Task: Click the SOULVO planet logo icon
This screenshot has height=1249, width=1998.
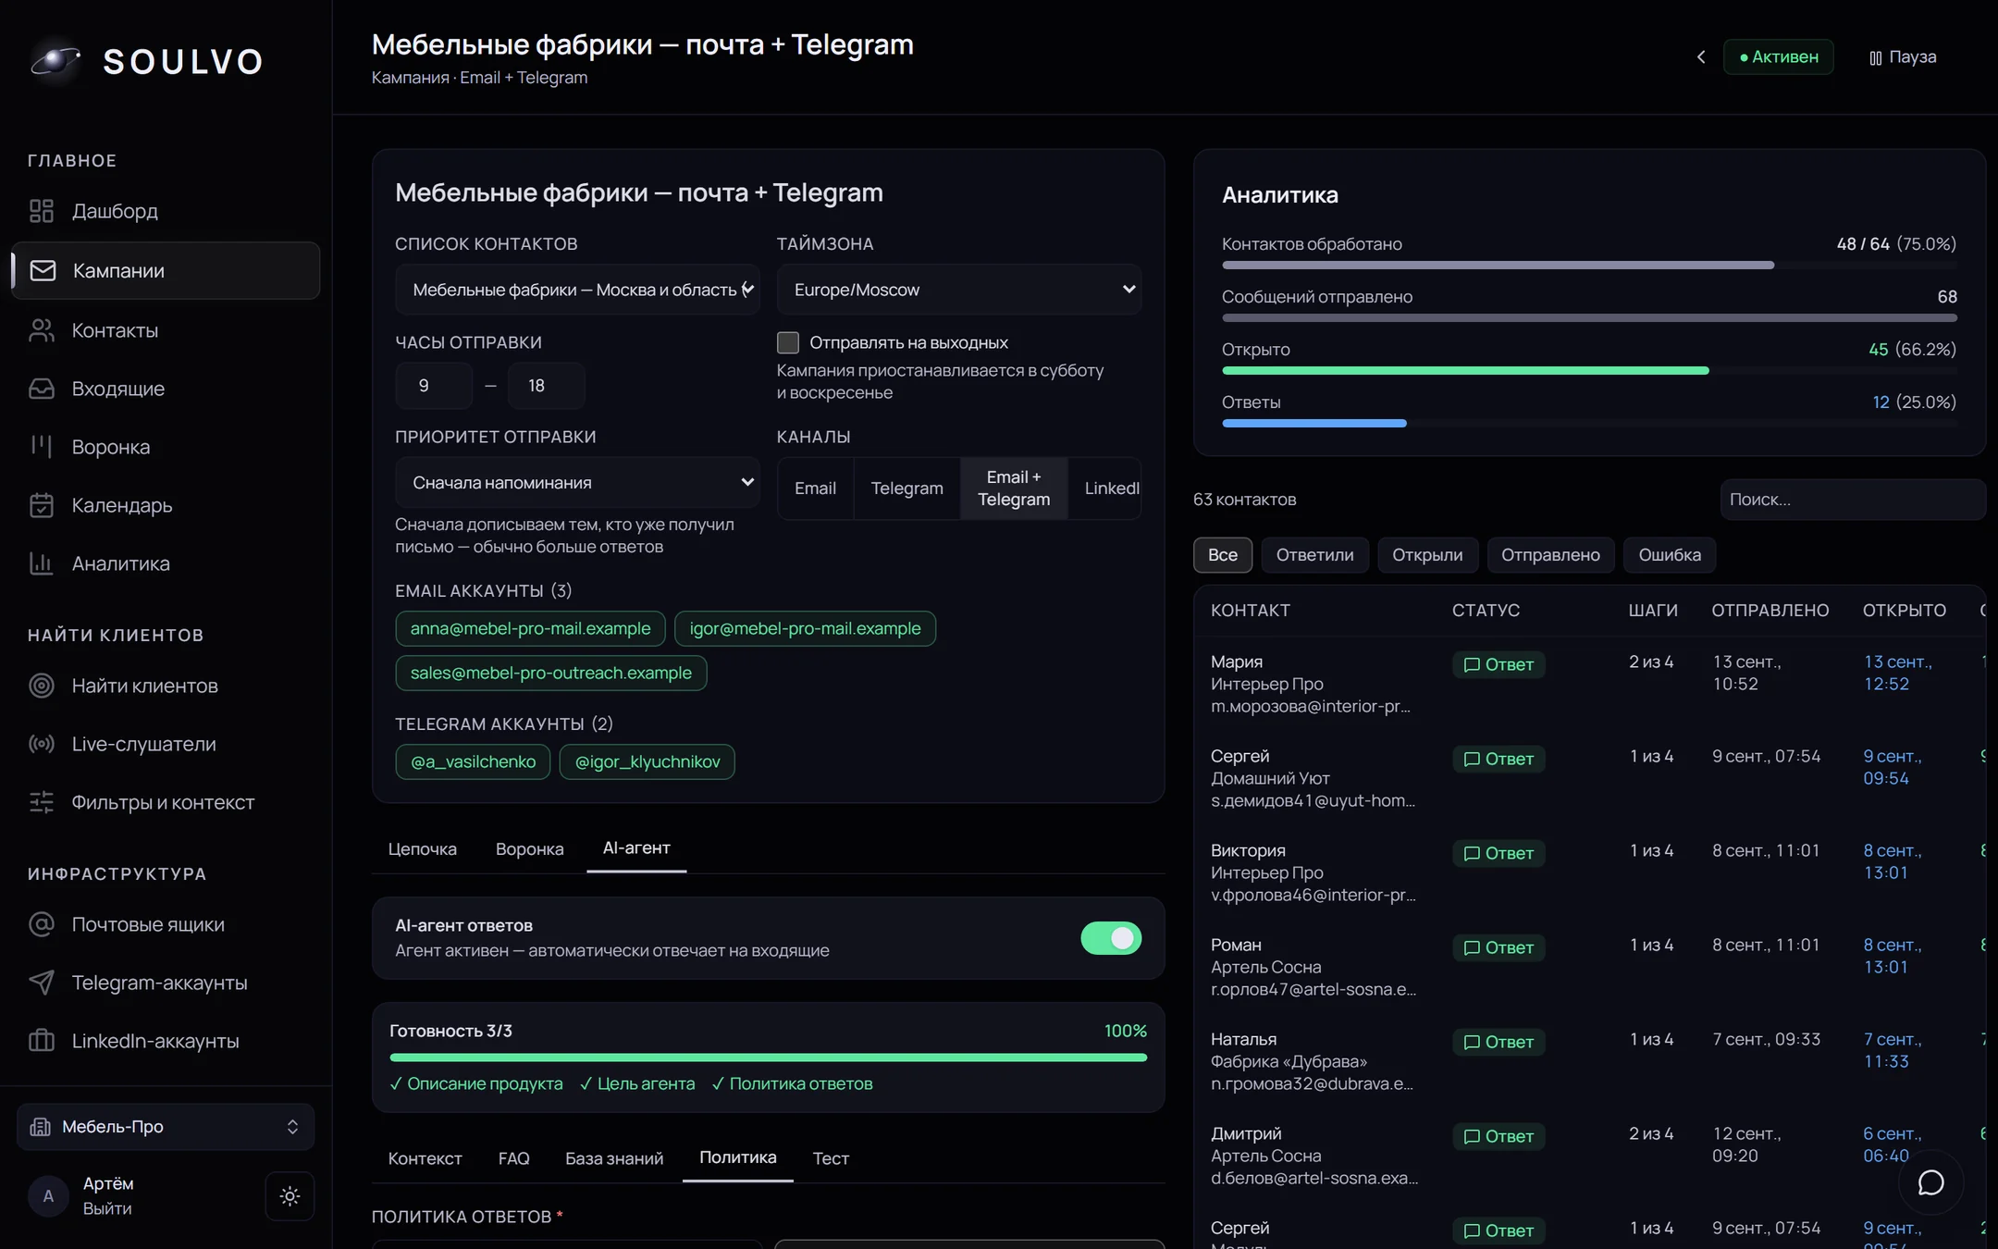Action: pyautogui.click(x=55, y=61)
